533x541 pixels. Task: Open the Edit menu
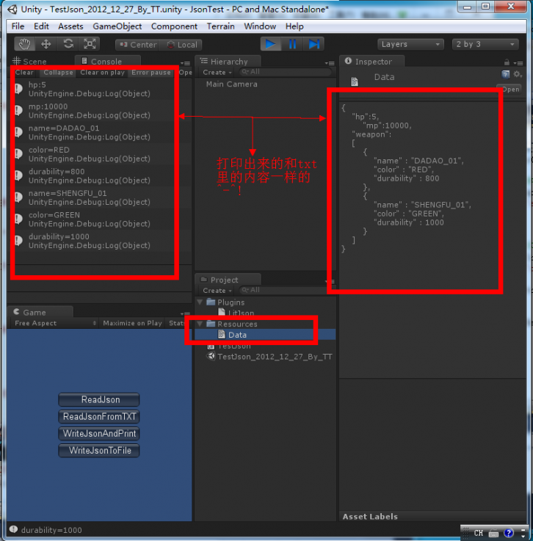tap(41, 26)
